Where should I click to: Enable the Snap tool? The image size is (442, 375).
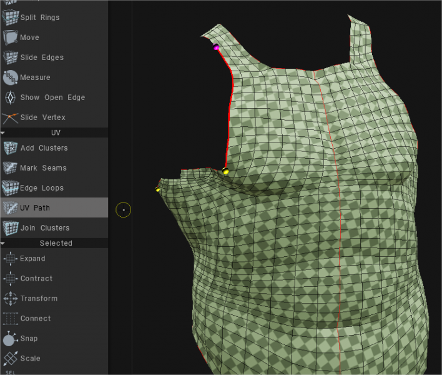pos(10,339)
